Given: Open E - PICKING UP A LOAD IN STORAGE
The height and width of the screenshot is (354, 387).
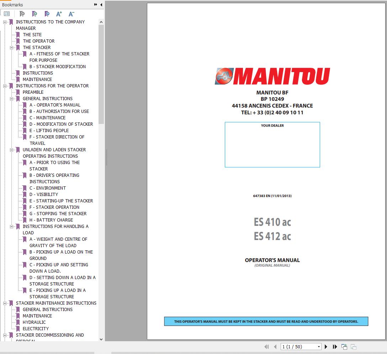Looking at the screenshot, I should (58, 294).
